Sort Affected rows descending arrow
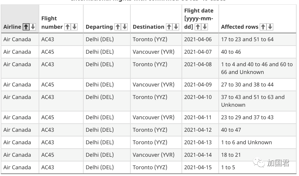 click(270, 27)
